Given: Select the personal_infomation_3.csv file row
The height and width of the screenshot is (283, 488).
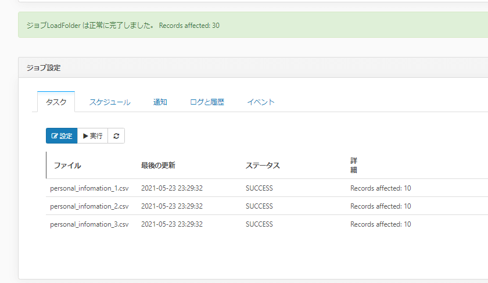Looking at the screenshot, I should pos(89,224).
